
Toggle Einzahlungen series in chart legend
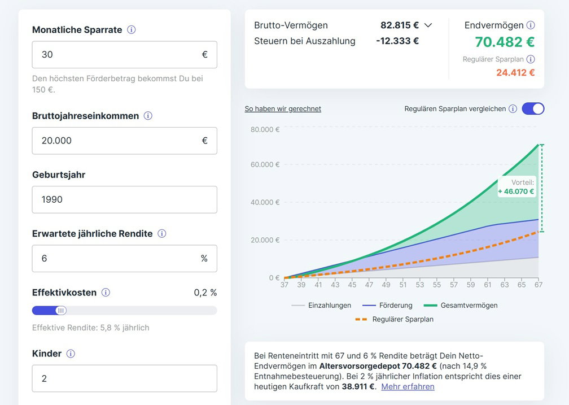point(321,306)
